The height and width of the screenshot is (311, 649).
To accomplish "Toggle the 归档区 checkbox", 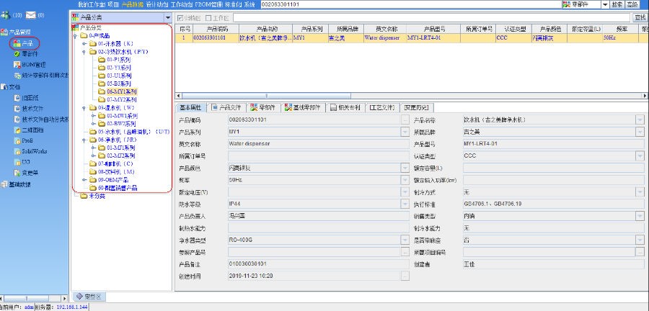I will [x=180, y=17].
